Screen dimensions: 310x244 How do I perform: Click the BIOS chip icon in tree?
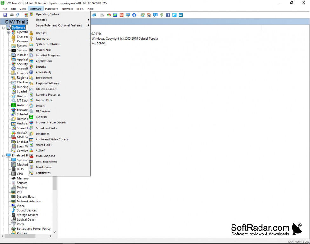click(x=13, y=169)
